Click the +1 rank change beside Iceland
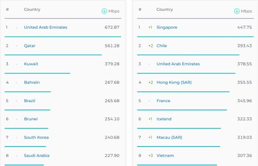 point(150,119)
